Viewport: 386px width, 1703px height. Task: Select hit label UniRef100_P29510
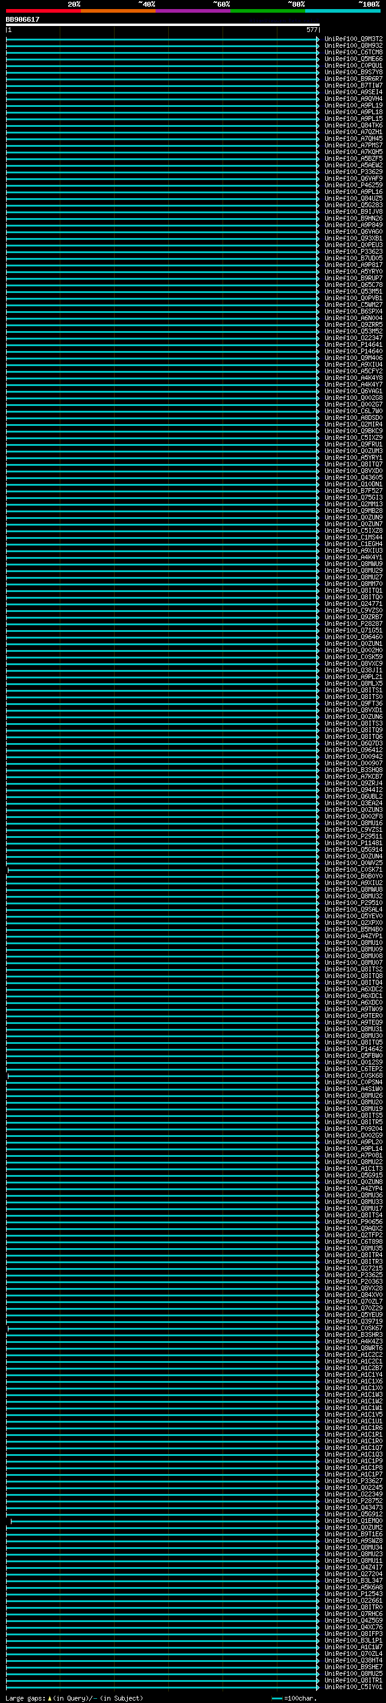pos(353,903)
